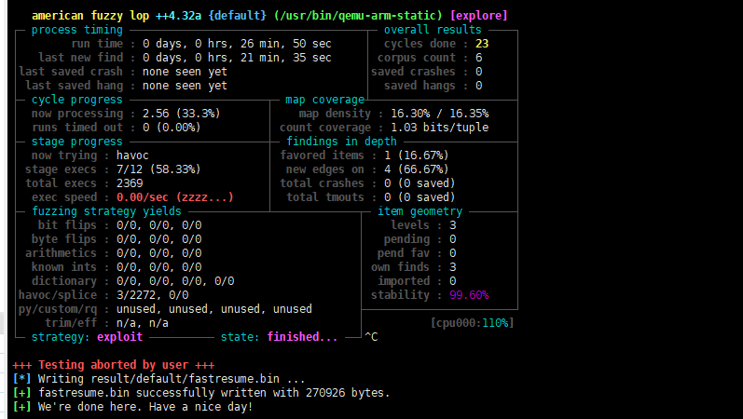Select the dictionary yield values
Image resolution: width=743 pixels, height=419 pixels.
coord(175,281)
